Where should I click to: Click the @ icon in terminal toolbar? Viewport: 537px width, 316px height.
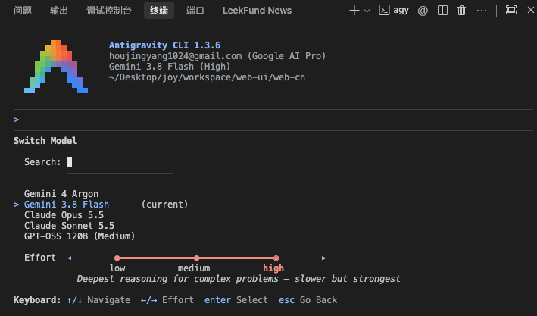[423, 11]
